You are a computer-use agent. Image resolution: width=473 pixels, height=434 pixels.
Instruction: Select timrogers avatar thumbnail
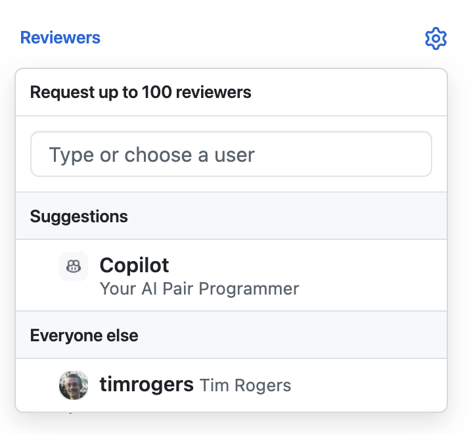coord(74,385)
